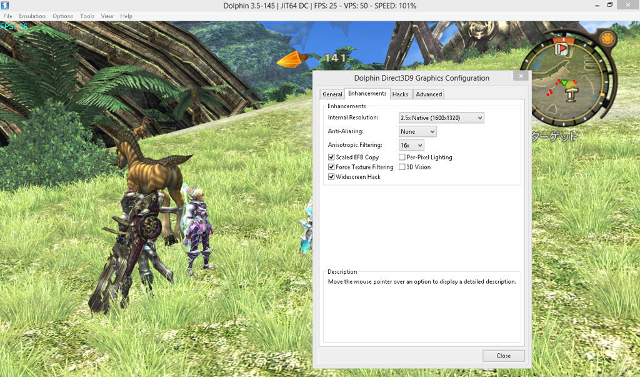
Task: Open the Tools menu
Action: [87, 16]
